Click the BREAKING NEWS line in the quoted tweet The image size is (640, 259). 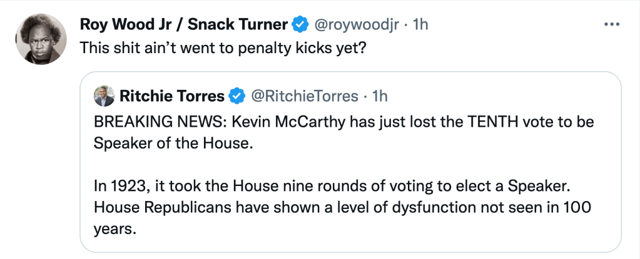click(343, 122)
